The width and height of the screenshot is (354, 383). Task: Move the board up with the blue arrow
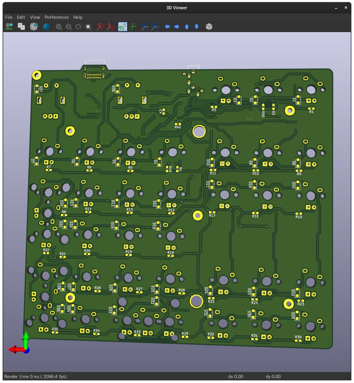(x=187, y=27)
